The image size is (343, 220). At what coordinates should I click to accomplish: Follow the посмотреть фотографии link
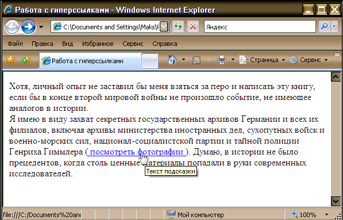click(136, 152)
